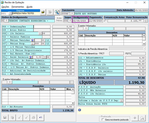The height and width of the screenshot is (123, 149).
Task: Click info icon beside Saldo Salários
Action: (x=30, y=57)
